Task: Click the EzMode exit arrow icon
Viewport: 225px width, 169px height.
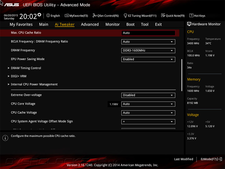Action: click(220, 159)
